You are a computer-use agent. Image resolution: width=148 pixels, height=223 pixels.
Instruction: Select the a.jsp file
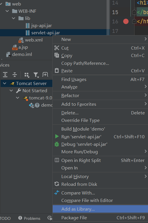point(23,47)
